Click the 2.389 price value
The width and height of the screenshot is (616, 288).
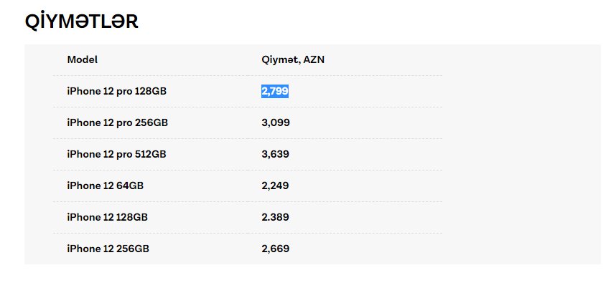click(x=276, y=217)
